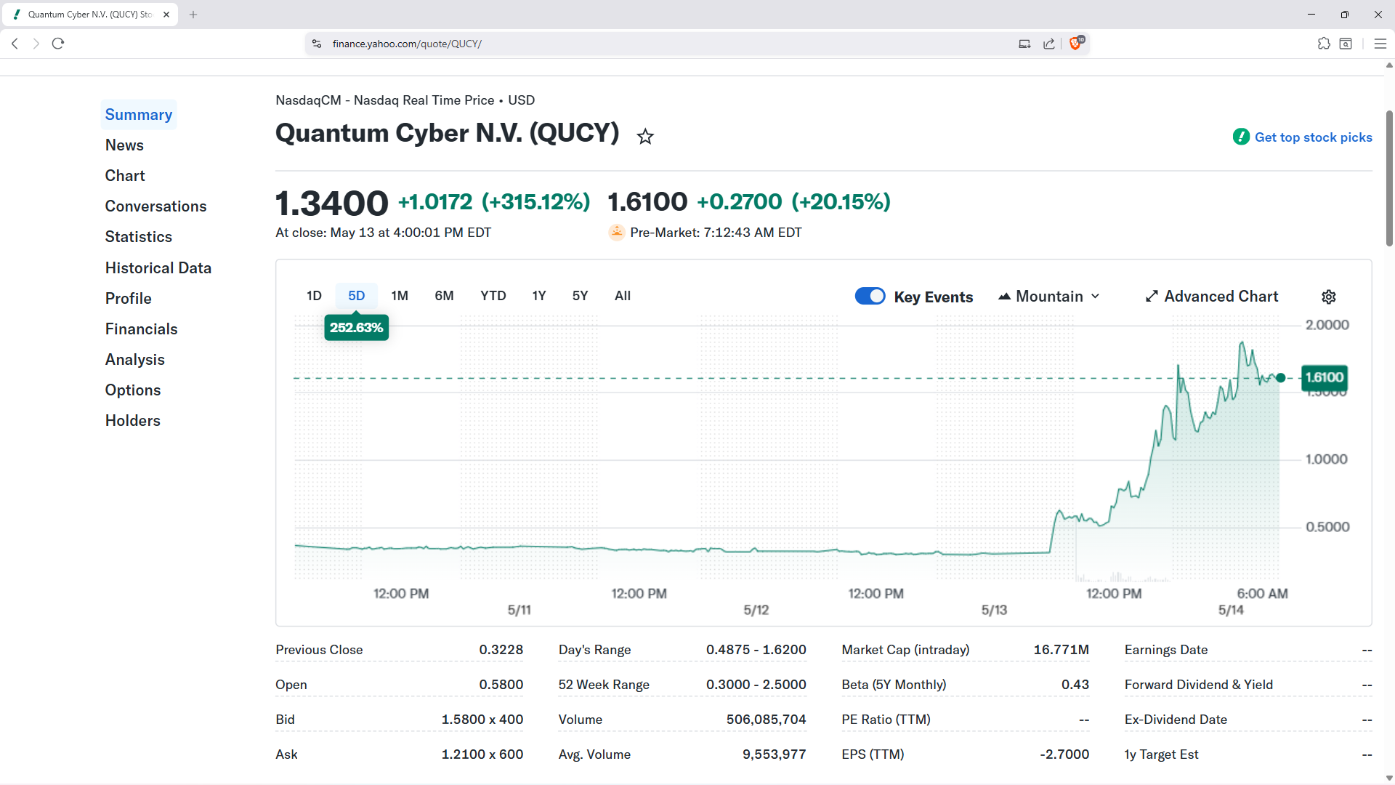Click the Forward Dividend & Yield label
The height and width of the screenshot is (785, 1395).
pos(1198,685)
